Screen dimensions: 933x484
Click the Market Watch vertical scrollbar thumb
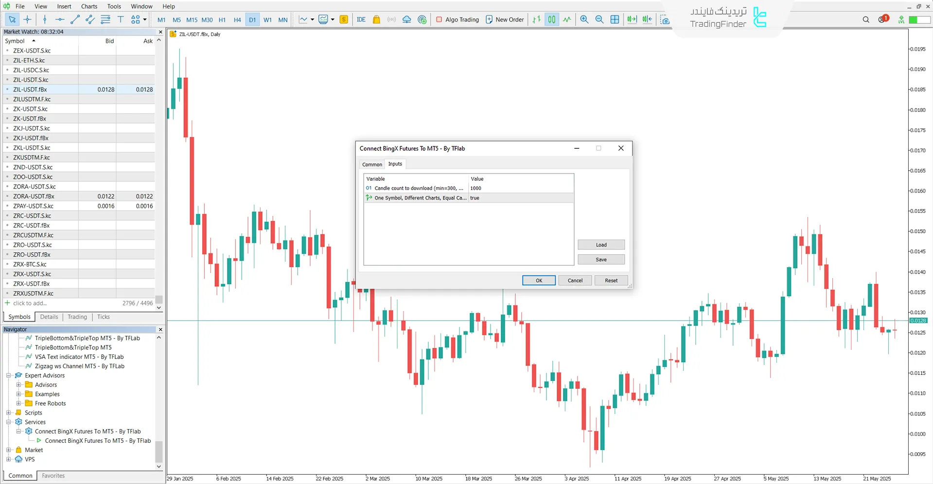tap(159, 299)
